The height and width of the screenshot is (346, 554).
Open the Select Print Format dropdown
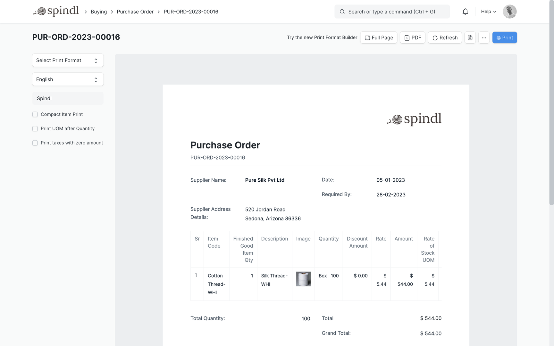tap(68, 60)
